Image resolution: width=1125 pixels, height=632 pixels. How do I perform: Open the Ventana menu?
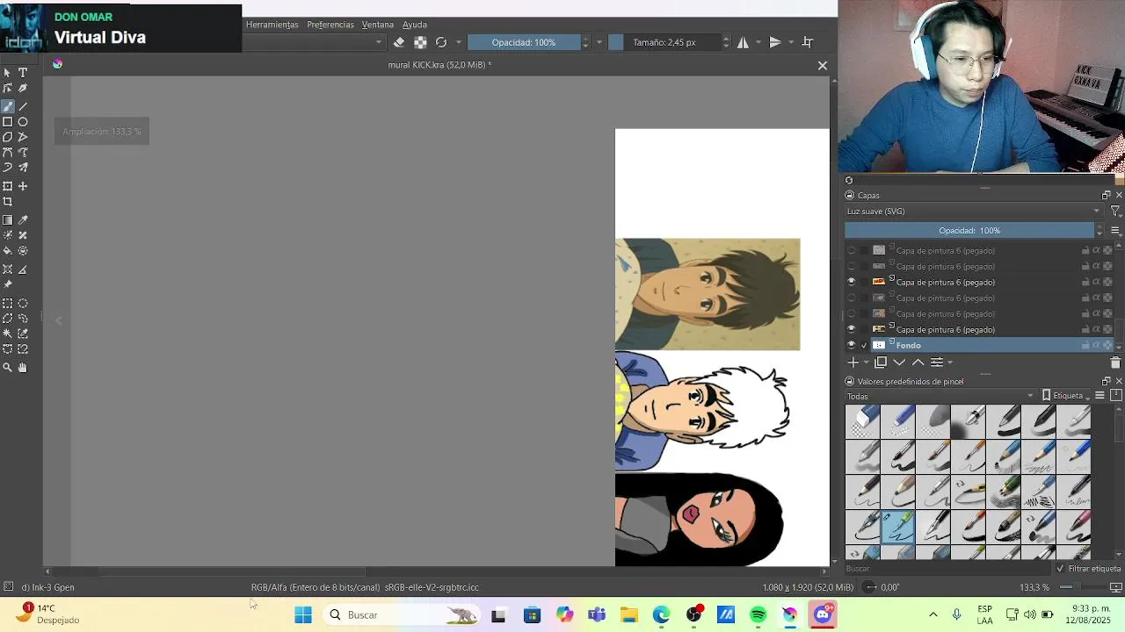click(x=378, y=25)
